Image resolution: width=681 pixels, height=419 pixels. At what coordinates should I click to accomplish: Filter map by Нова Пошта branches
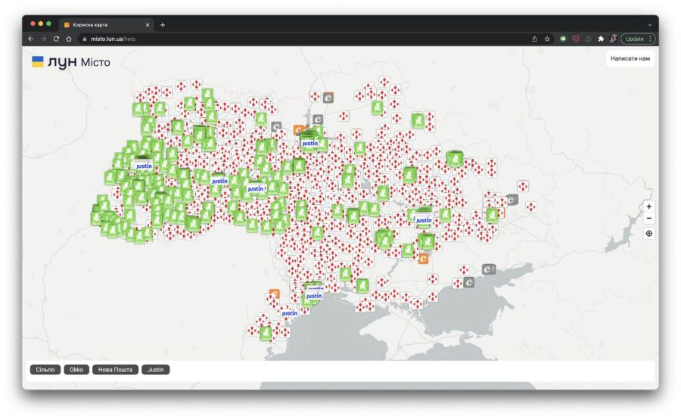[x=115, y=370]
